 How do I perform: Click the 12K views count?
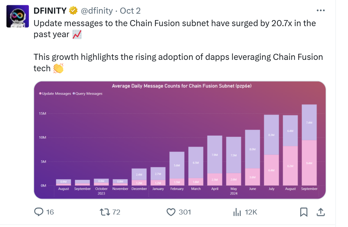(x=251, y=212)
